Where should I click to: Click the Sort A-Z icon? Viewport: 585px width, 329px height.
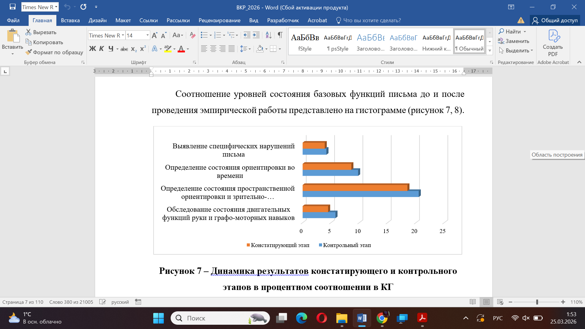[268, 35]
